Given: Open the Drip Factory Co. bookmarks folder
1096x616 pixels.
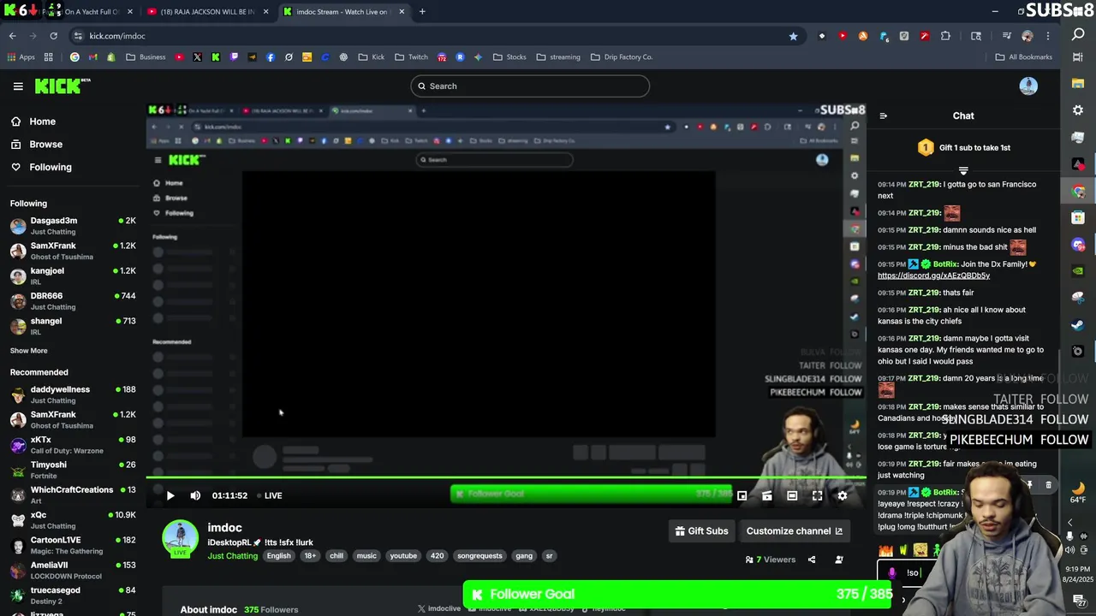Looking at the screenshot, I should coord(622,57).
